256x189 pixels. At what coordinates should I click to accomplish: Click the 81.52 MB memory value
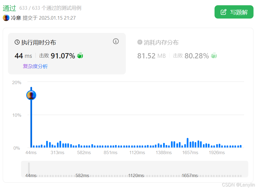pos(151,56)
